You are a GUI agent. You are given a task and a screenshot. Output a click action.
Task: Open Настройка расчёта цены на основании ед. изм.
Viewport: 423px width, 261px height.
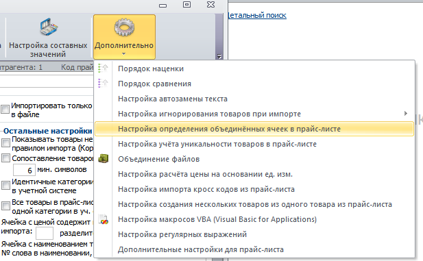pyautogui.click(x=254, y=174)
